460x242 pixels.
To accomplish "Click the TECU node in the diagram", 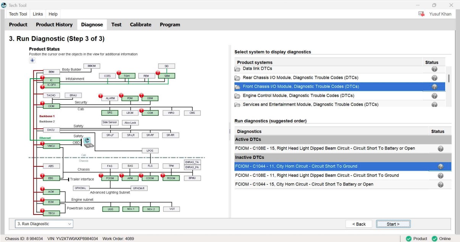I will [51, 213].
